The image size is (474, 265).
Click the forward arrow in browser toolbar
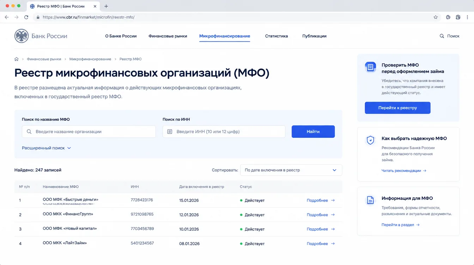pyautogui.click(x=16, y=17)
